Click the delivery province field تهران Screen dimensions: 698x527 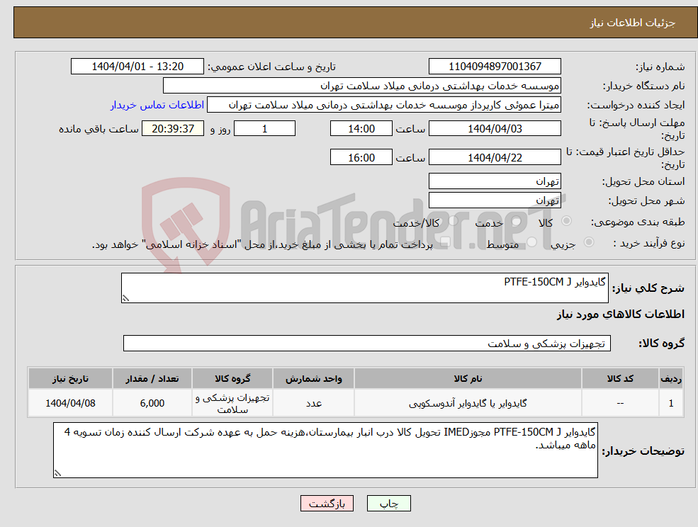pos(495,181)
